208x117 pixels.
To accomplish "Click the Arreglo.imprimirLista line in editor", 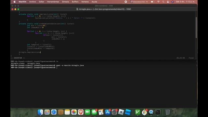I will point(30,52).
